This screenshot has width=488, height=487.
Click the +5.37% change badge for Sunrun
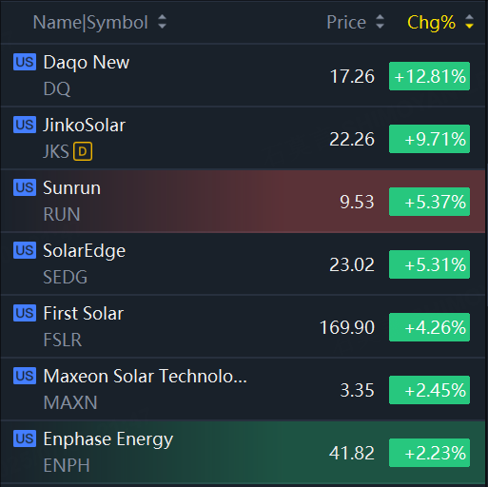pyautogui.click(x=429, y=202)
